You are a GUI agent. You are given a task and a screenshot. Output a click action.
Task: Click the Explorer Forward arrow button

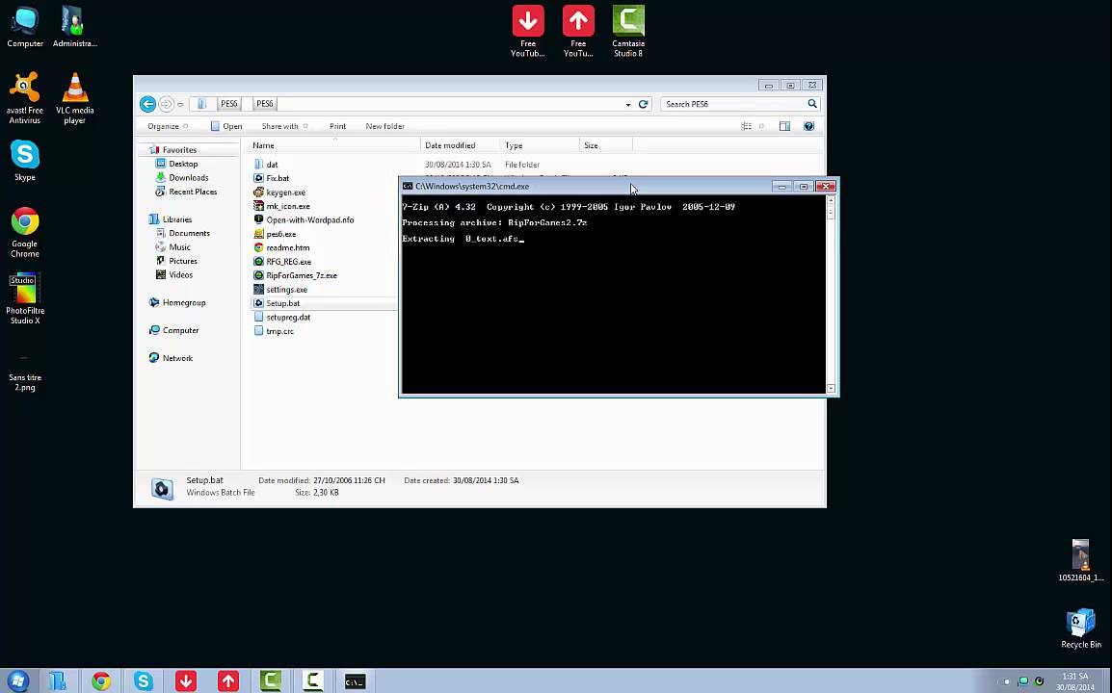click(166, 104)
